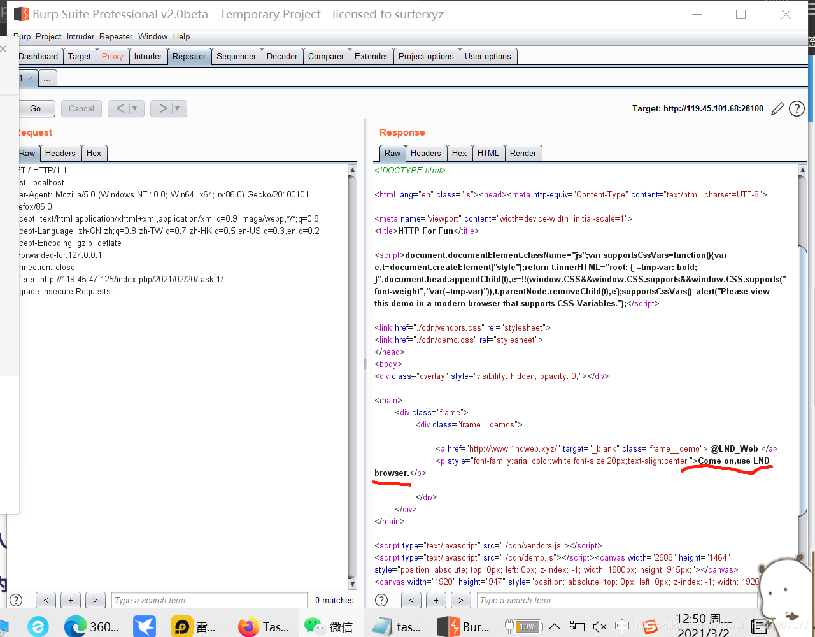The image size is (815, 637).
Task: Click response pane scrollbar up arrow
Action: 802,170
